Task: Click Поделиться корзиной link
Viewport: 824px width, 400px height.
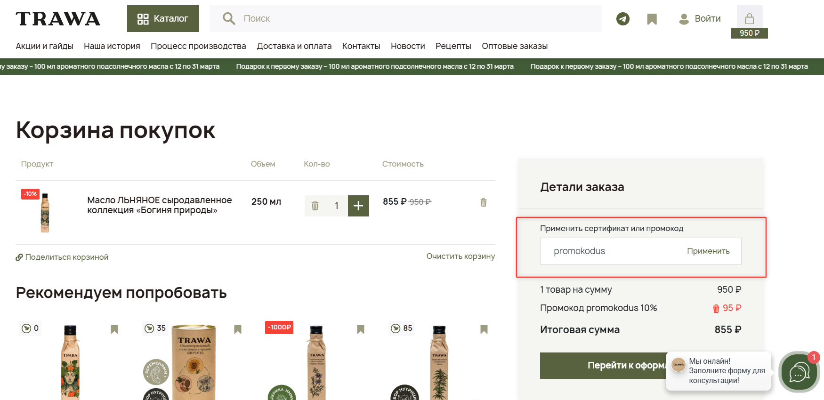Action: (x=62, y=257)
